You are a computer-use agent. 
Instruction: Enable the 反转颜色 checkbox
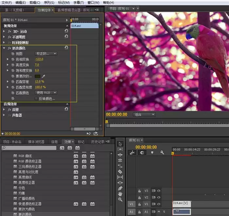point(36,98)
